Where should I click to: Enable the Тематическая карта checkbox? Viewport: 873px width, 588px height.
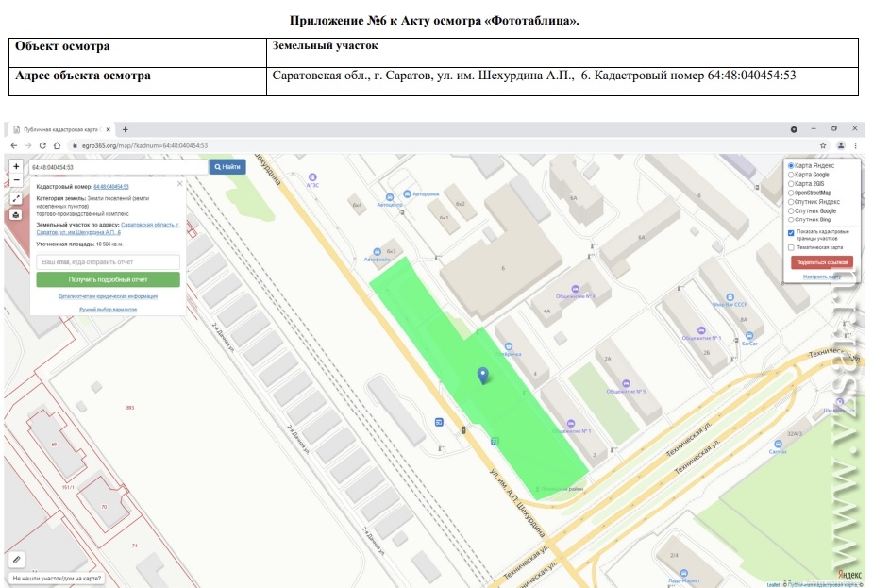tap(791, 247)
